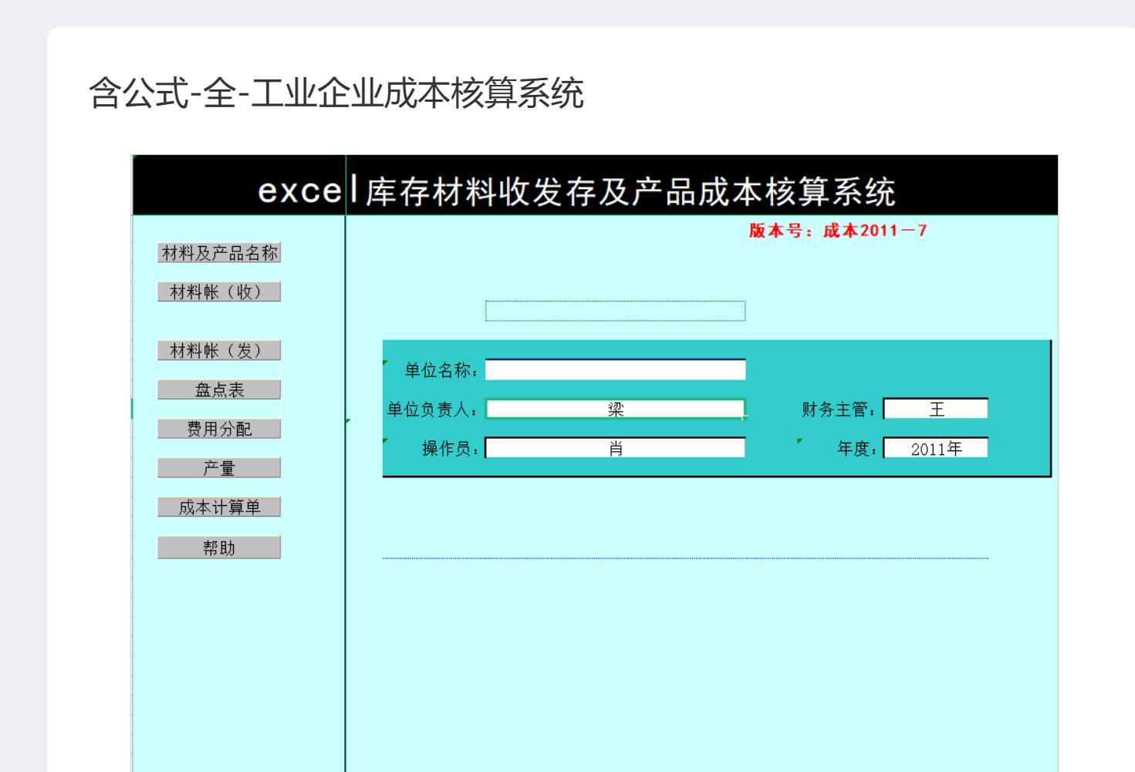
Task: Open the 成本计算单 button
Action: pyautogui.click(x=219, y=507)
